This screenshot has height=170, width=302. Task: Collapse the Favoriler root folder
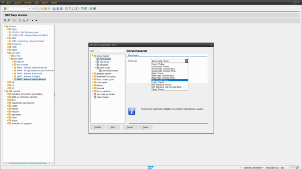point(5,26)
